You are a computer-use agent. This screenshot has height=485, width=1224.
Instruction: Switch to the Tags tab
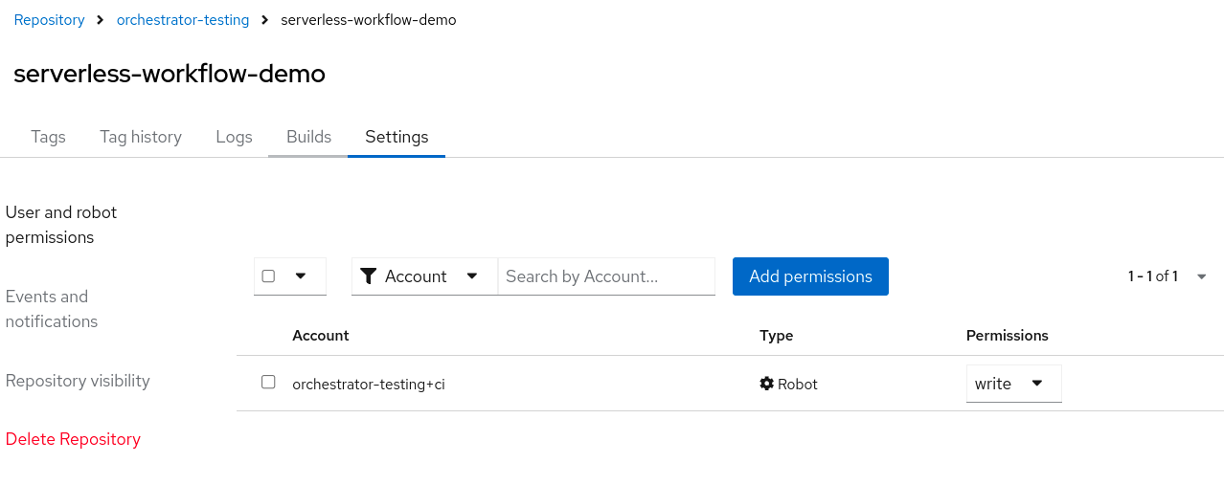48,137
